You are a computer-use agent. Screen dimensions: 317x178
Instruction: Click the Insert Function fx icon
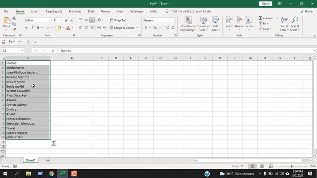pyautogui.click(x=53, y=51)
